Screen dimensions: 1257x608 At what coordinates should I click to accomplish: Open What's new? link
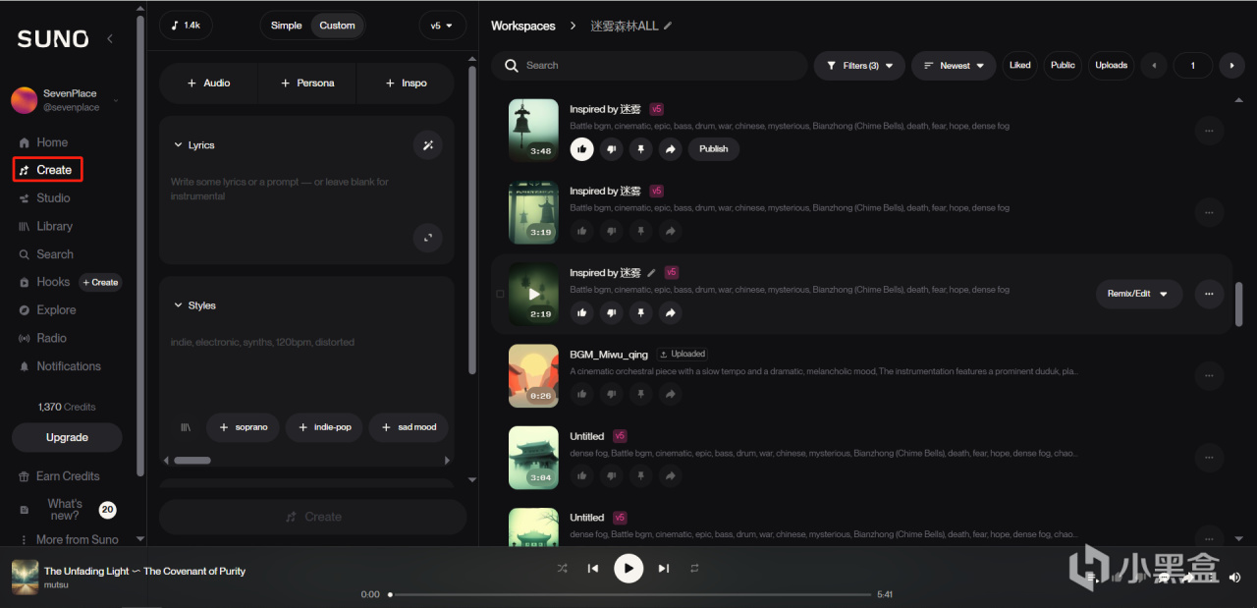click(65, 510)
